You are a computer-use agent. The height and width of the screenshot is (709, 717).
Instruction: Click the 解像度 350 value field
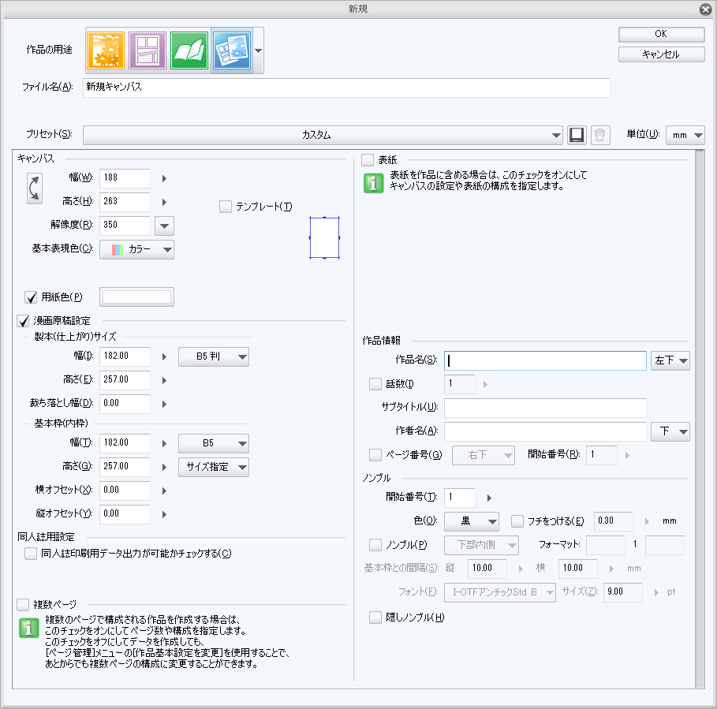(x=125, y=226)
